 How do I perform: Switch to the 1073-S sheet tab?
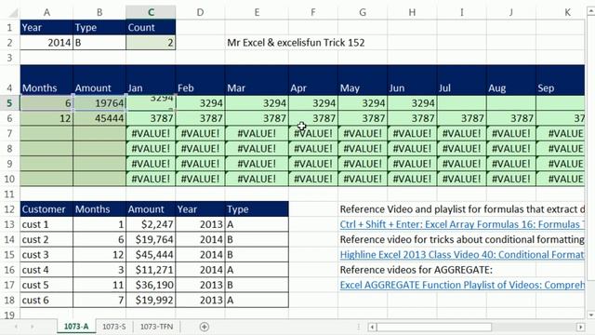coord(114,327)
